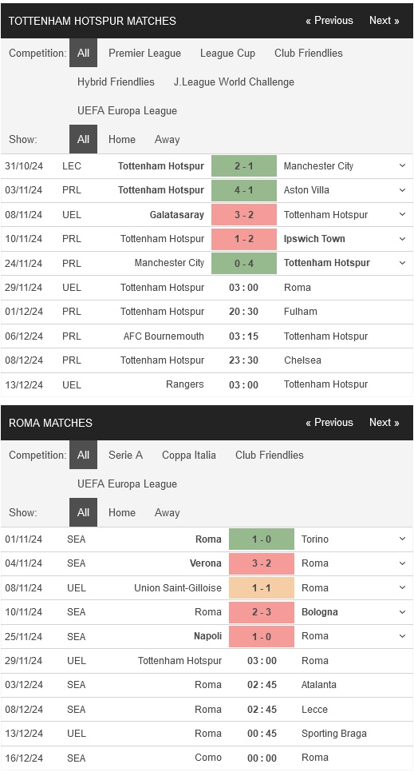The height and width of the screenshot is (776, 414).
Task: Select Premier League competition filter for Tottenham
Action: [144, 53]
